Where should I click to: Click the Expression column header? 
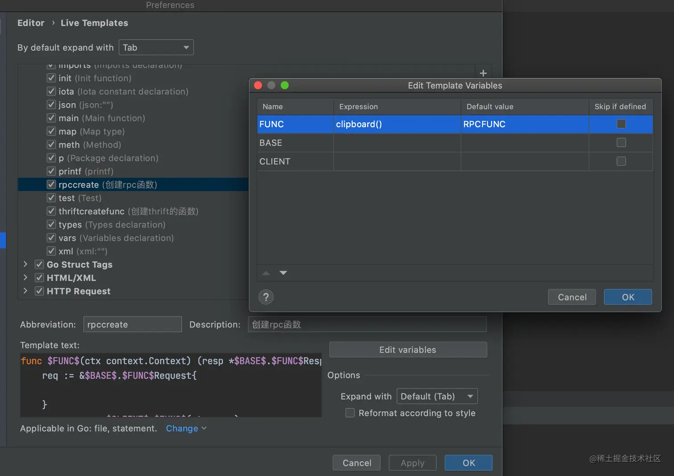pos(397,106)
